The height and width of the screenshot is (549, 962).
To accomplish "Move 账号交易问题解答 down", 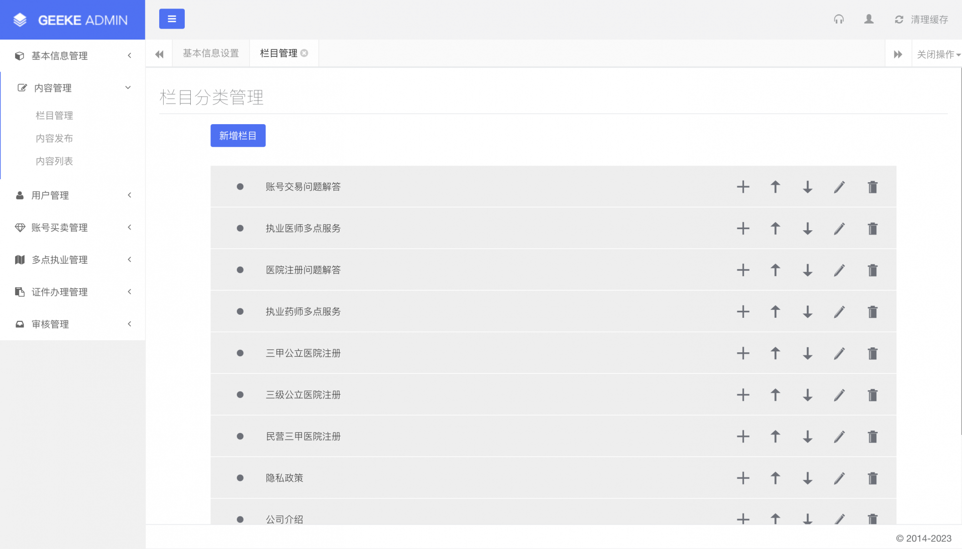I will click(x=808, y=187).
